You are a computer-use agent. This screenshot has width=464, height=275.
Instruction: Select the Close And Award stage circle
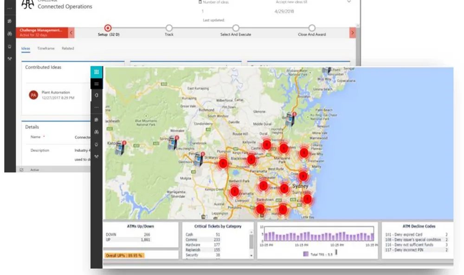tap(312, 28)
